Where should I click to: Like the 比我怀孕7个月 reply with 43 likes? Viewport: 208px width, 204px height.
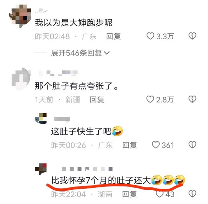pos(160,194)
